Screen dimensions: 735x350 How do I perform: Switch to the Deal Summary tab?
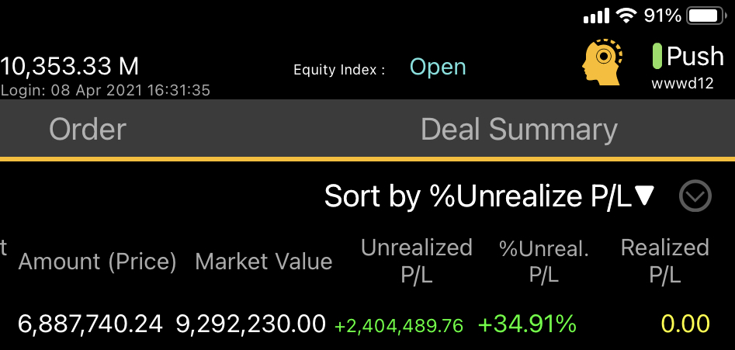click(x=519, y=130)
